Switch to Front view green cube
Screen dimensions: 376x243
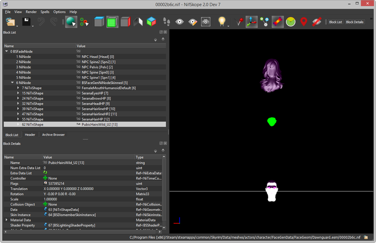(x=112, y=22)
